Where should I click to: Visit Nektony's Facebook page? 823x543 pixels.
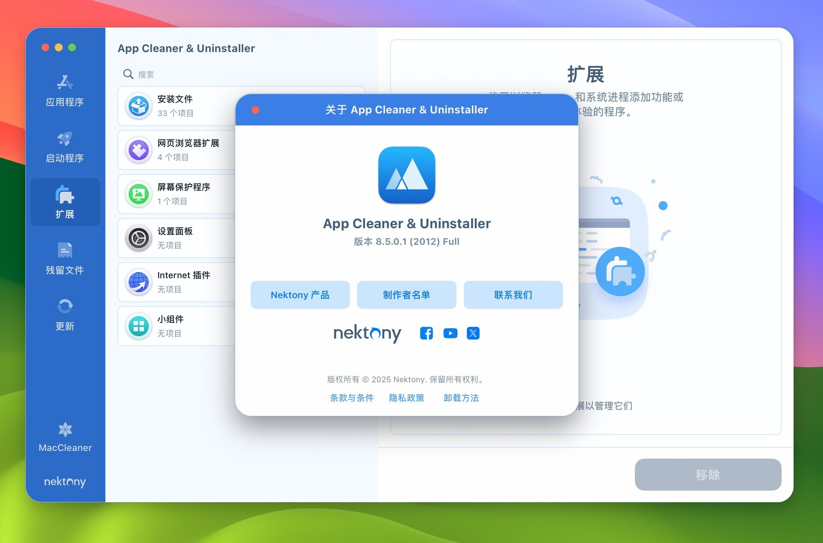[x=426, y=333]
